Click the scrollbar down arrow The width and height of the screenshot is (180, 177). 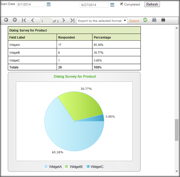coord(177,171)
